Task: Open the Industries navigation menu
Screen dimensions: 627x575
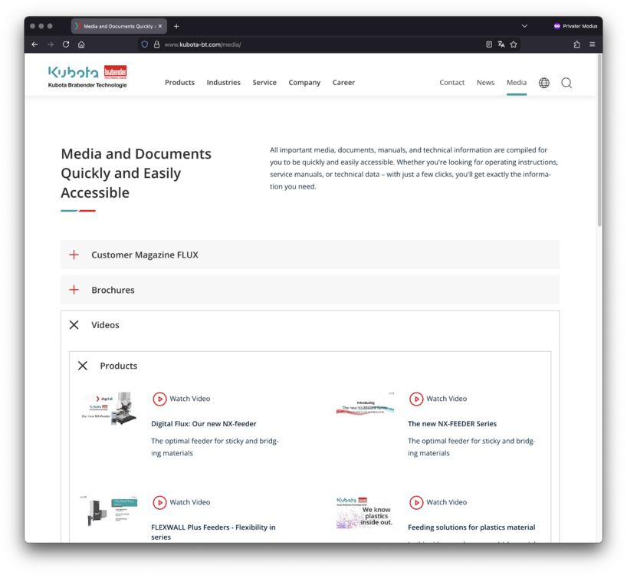Action: 223,83
